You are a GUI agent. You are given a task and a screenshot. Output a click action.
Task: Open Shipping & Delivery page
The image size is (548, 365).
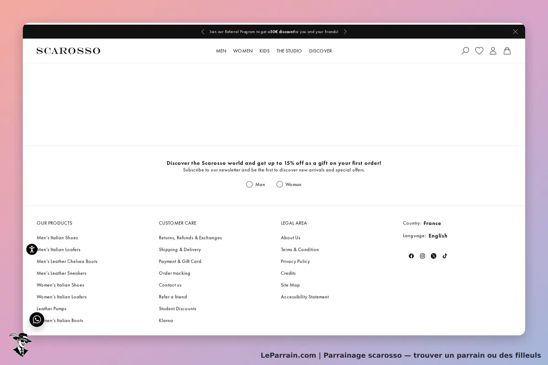[x=180, y=250]
